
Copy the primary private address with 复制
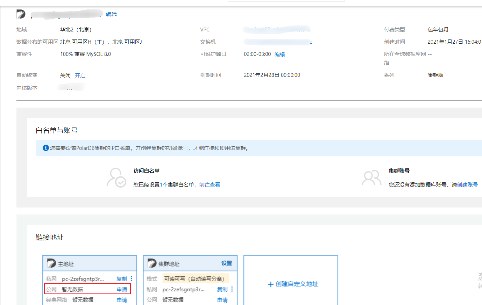122,279
